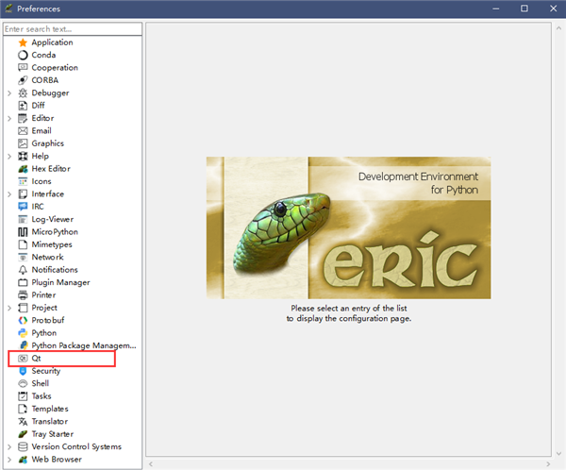Viewport: 566px width, 470px height.
Task: Select the Diff page icon
Action: (23, 106)
